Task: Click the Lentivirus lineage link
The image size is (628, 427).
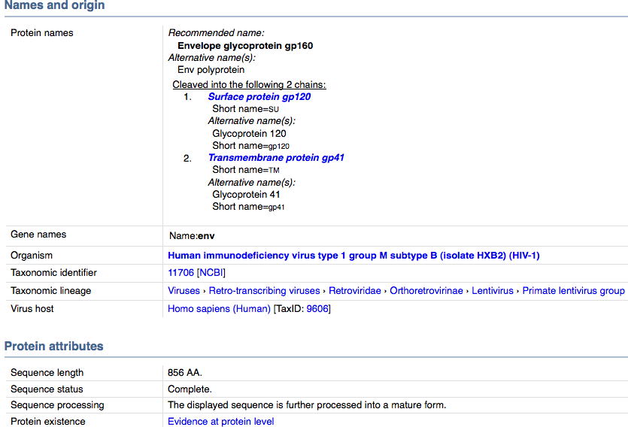Action: coord(493,291)
